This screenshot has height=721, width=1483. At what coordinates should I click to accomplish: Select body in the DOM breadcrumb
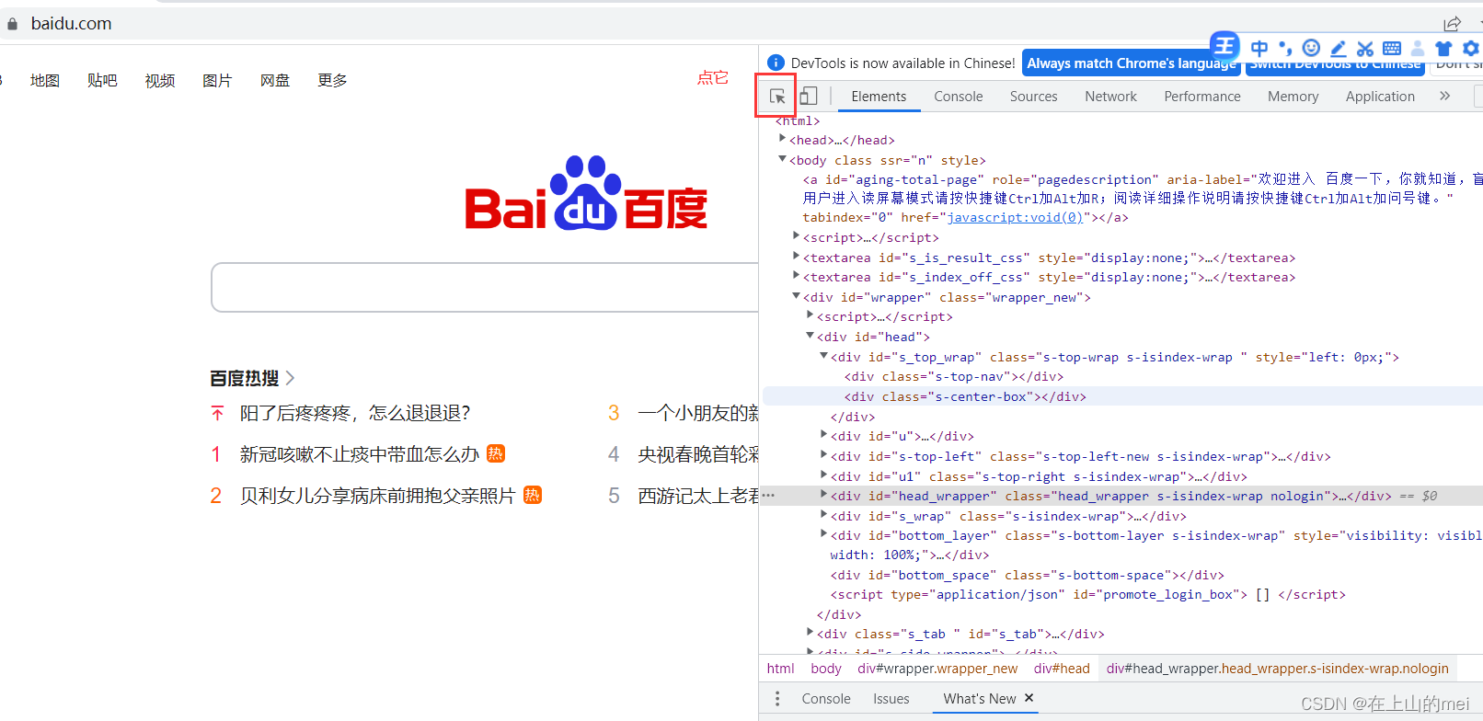click(x=826, y=669)
